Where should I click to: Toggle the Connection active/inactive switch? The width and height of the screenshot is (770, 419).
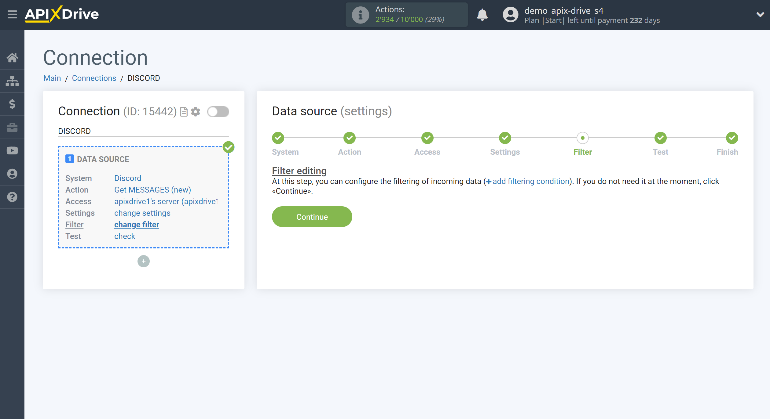[218, 111]
